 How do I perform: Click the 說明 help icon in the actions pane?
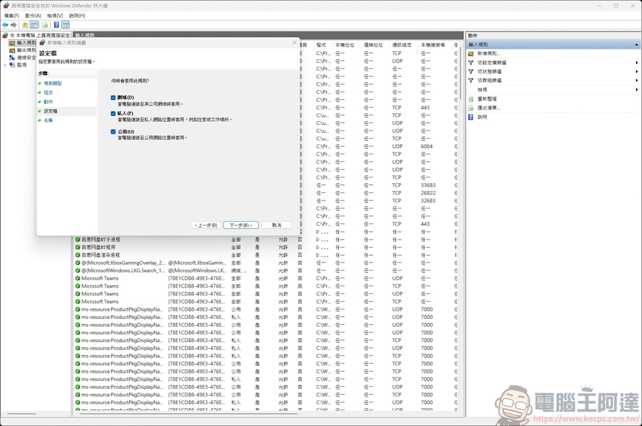pos(471,117)
